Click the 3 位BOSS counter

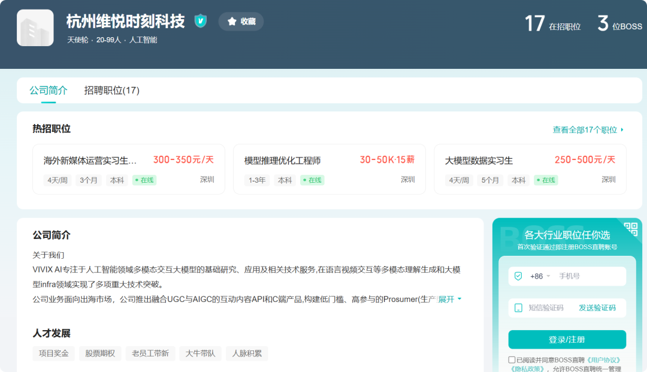coord(620,23)
